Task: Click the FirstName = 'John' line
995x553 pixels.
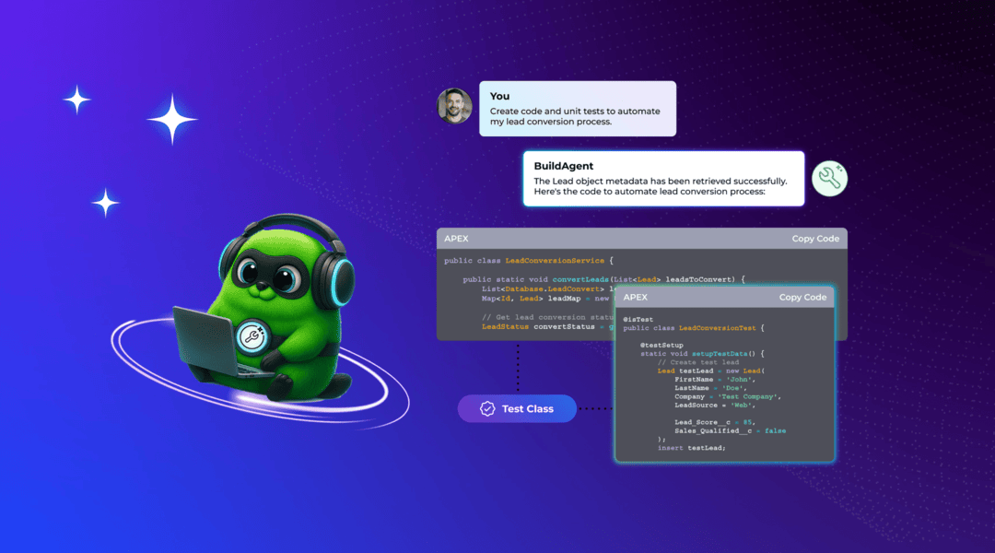Action: tap(714, 380)
